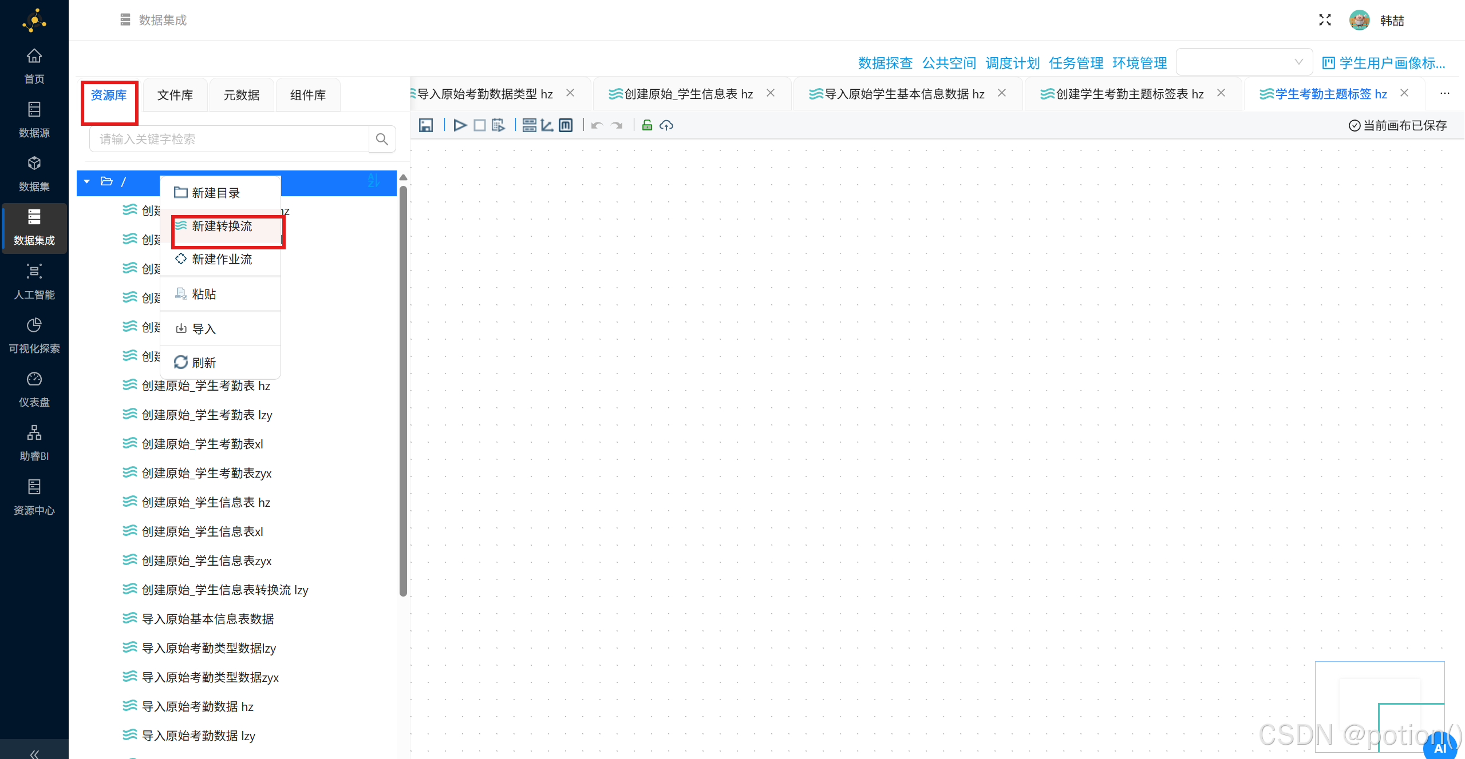Open 数据集成 in sidebar
Viewport: 1465px width, 759px height.
click(x=34, y=228)
